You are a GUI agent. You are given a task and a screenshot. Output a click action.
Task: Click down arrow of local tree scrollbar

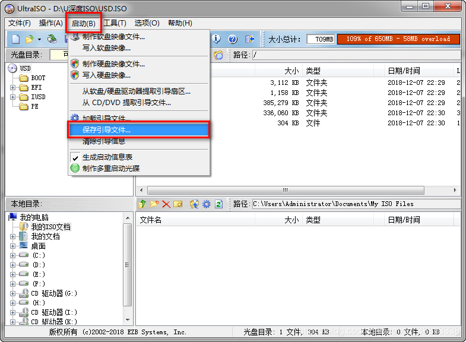[x=128, y=320]
